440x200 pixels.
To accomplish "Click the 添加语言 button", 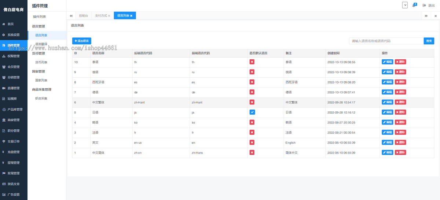I will pos(81,41).
